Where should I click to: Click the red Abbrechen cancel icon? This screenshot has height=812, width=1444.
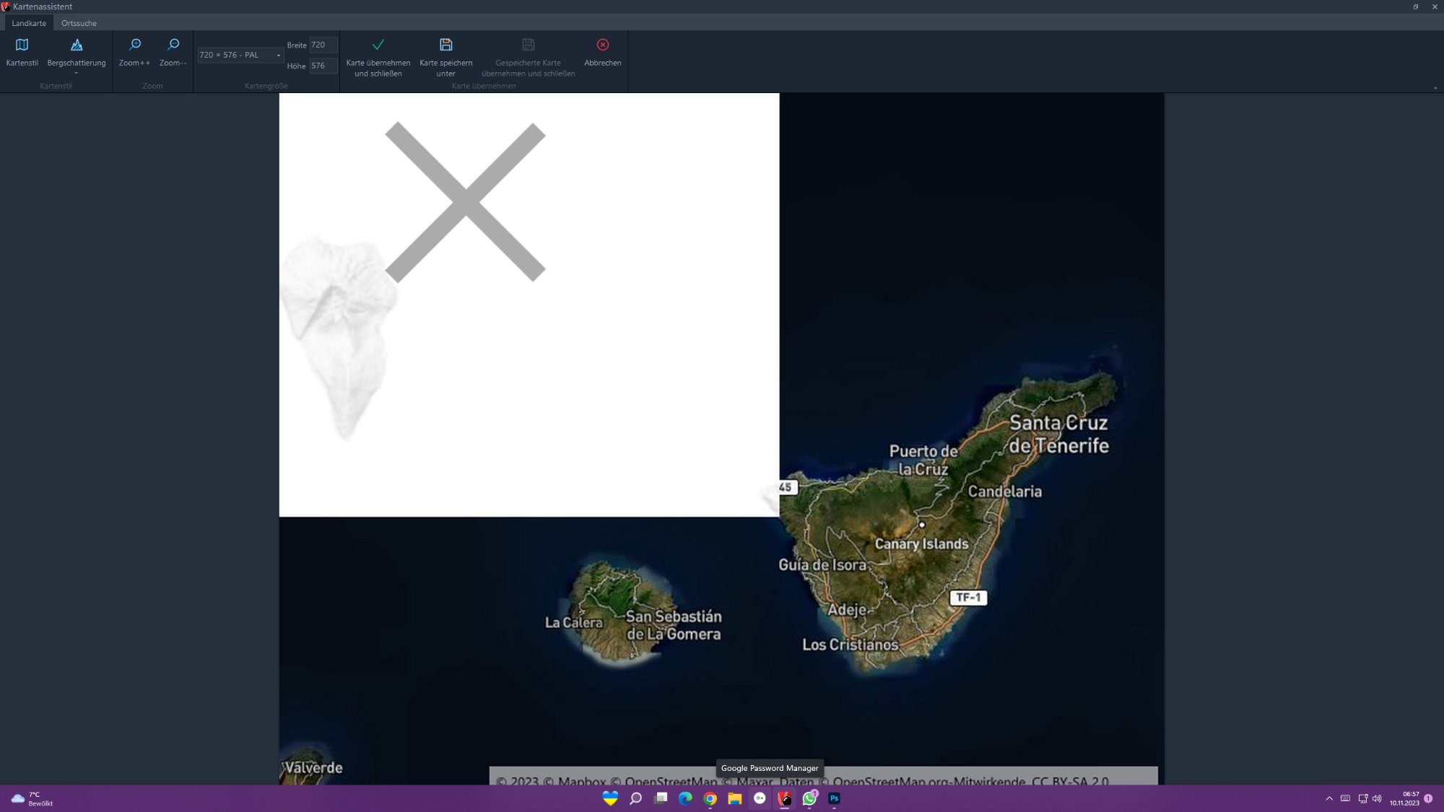click(603, 45)
